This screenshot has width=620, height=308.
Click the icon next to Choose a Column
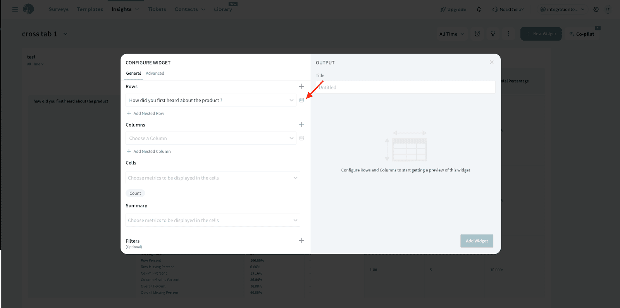pos(301,138)
